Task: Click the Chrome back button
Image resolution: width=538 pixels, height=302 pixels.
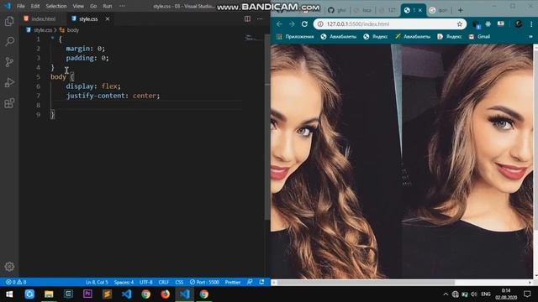Action: [x=279, y=24]
